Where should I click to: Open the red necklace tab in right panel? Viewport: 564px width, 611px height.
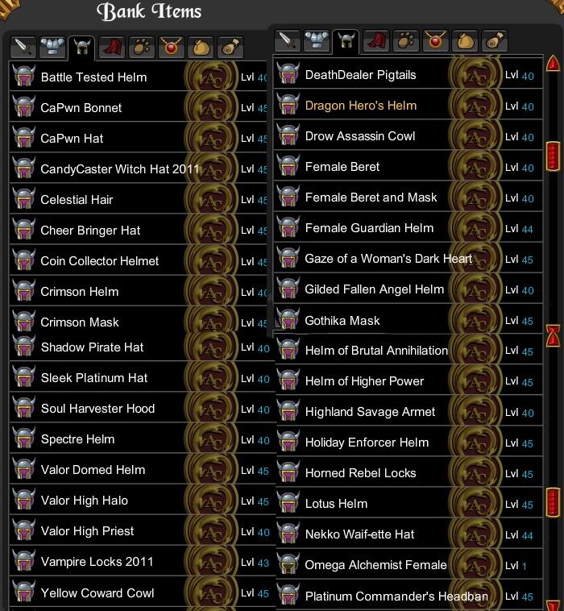tap(435, 41)
